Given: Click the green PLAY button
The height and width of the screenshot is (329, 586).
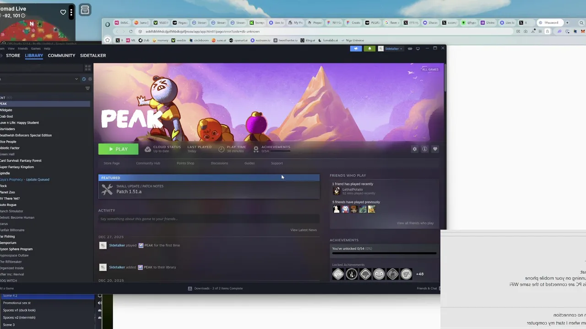Looking at the screenshot, I should (118, 149).
